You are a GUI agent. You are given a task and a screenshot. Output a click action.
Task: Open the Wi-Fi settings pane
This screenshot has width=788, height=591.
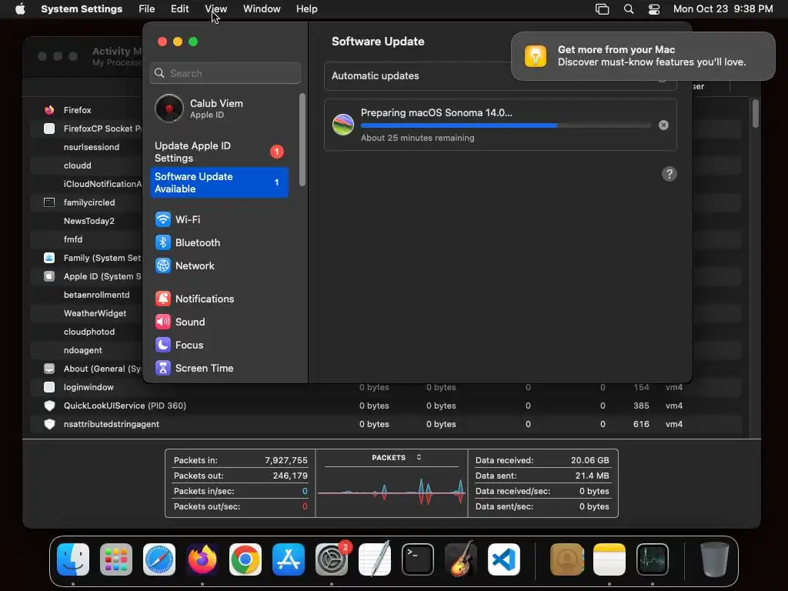[x=219, y=219]
